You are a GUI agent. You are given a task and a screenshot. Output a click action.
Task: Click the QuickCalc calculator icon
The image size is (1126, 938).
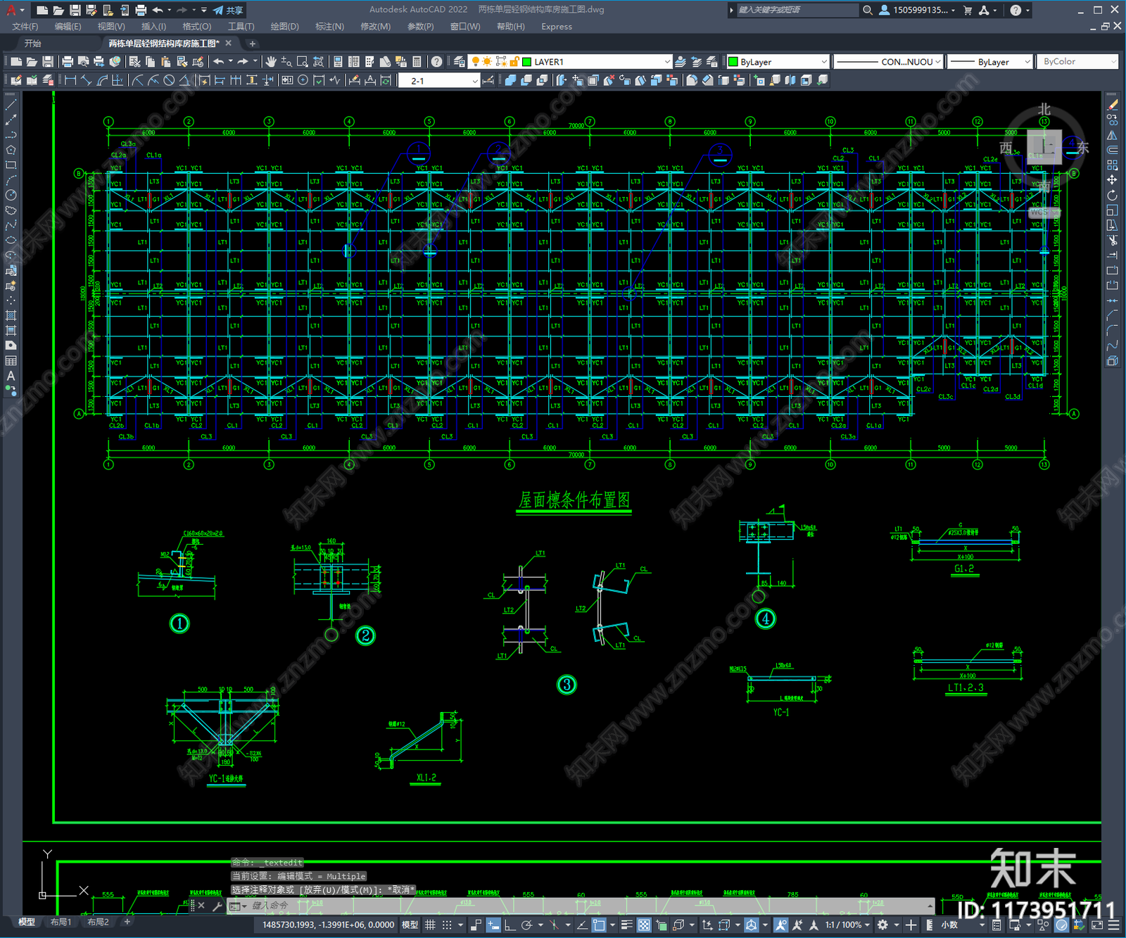click(417, 62)
